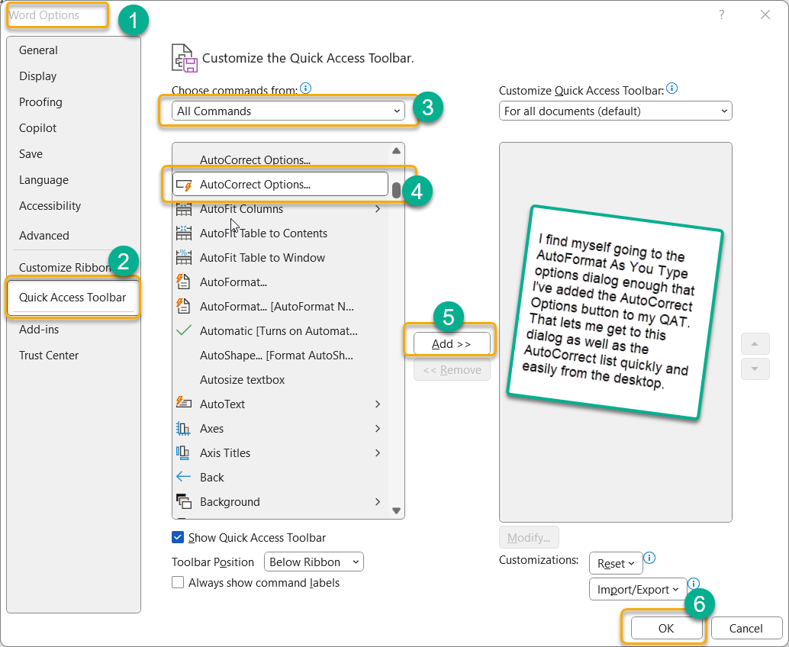This screenshot has height=647, width=789.
Task: Click info icon beside Customize Quick Access Toolbar label
Action: click(x=671, y=89)
